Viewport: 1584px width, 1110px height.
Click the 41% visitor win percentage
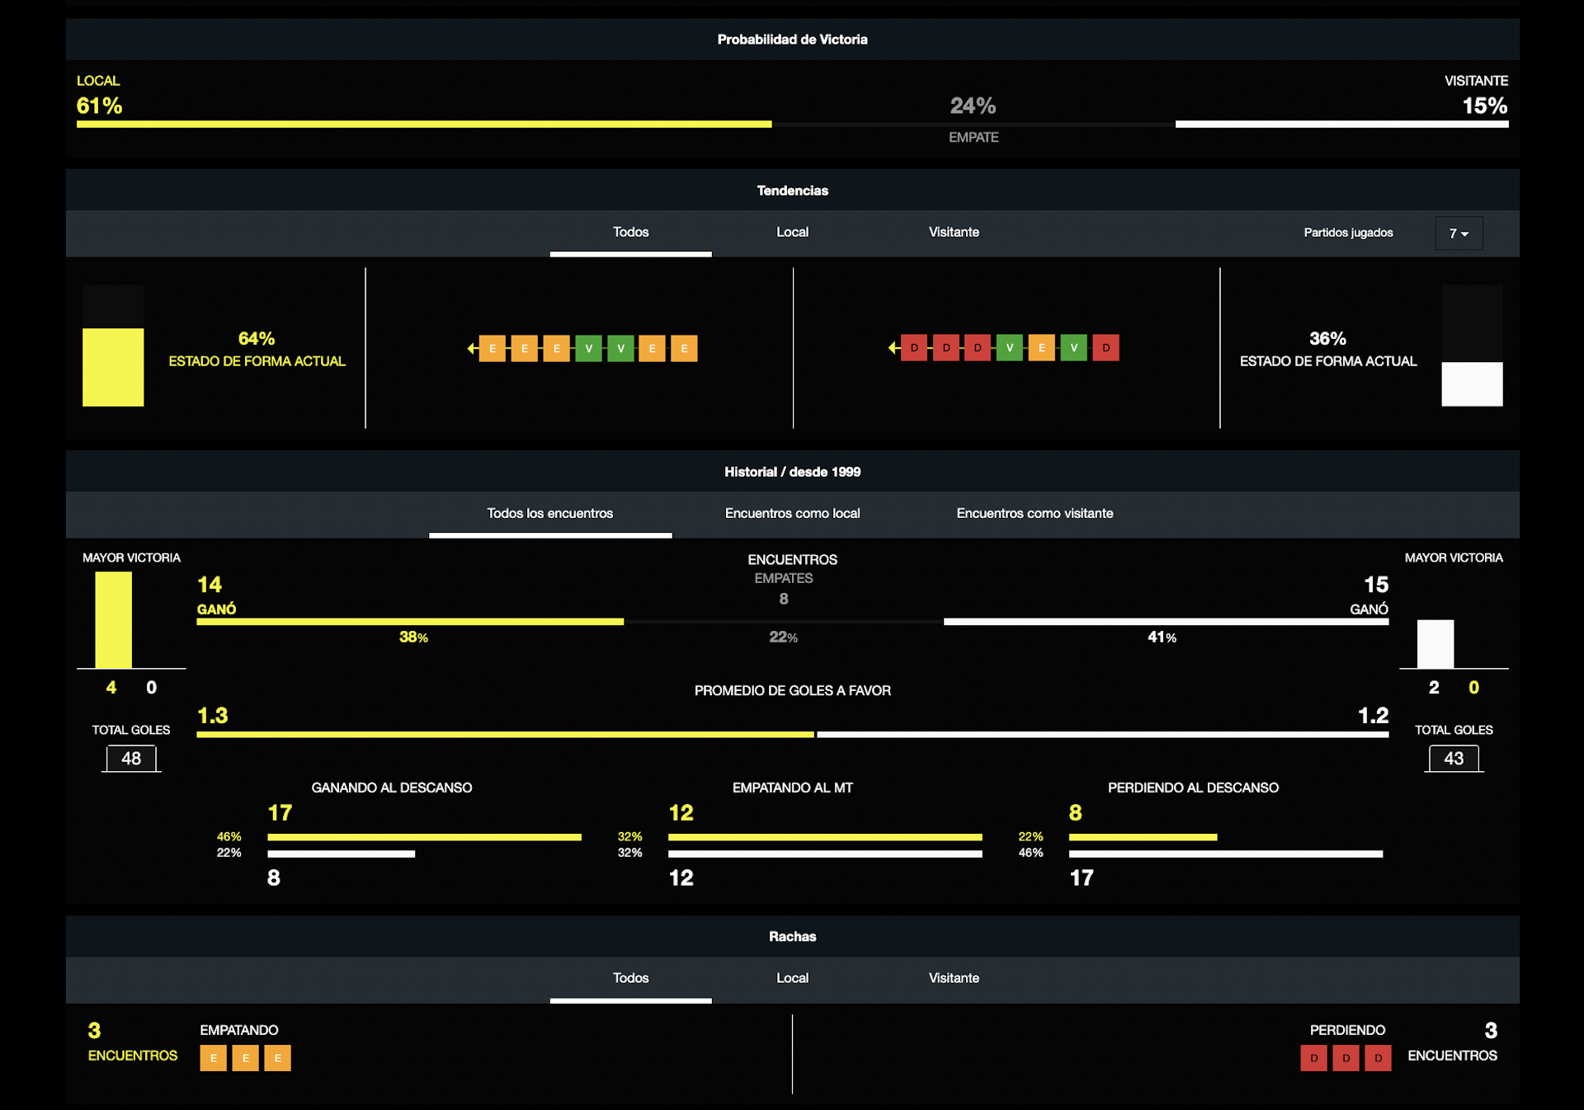pyautogui.click(x=1162, y=637)
